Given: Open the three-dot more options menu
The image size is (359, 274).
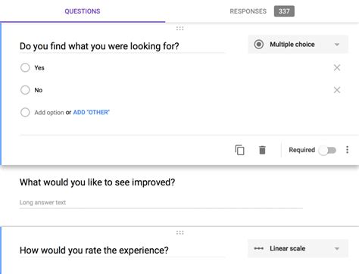Looking at the screenshot, I should [348, 150].
